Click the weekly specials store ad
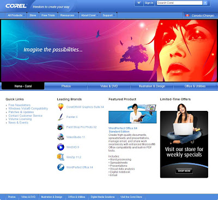The width and height of the screenshot is (218, 200). click(x=184, y=141)
